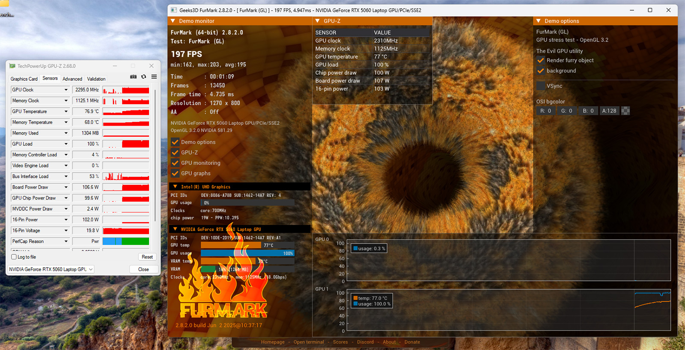The height and width of the screenshot is (350, 685).
Task: Switch to the Advanced tab
Action: tap(72, 79)
